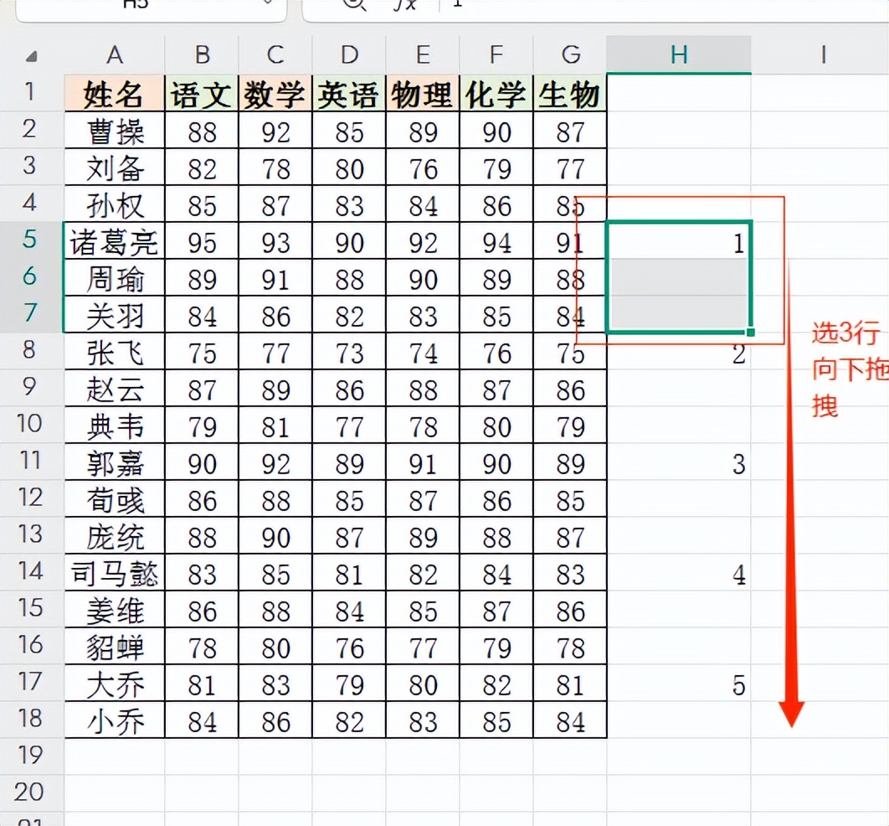Select column G header
The width and height of the screenshot is (889, 826).
point(570,55)
